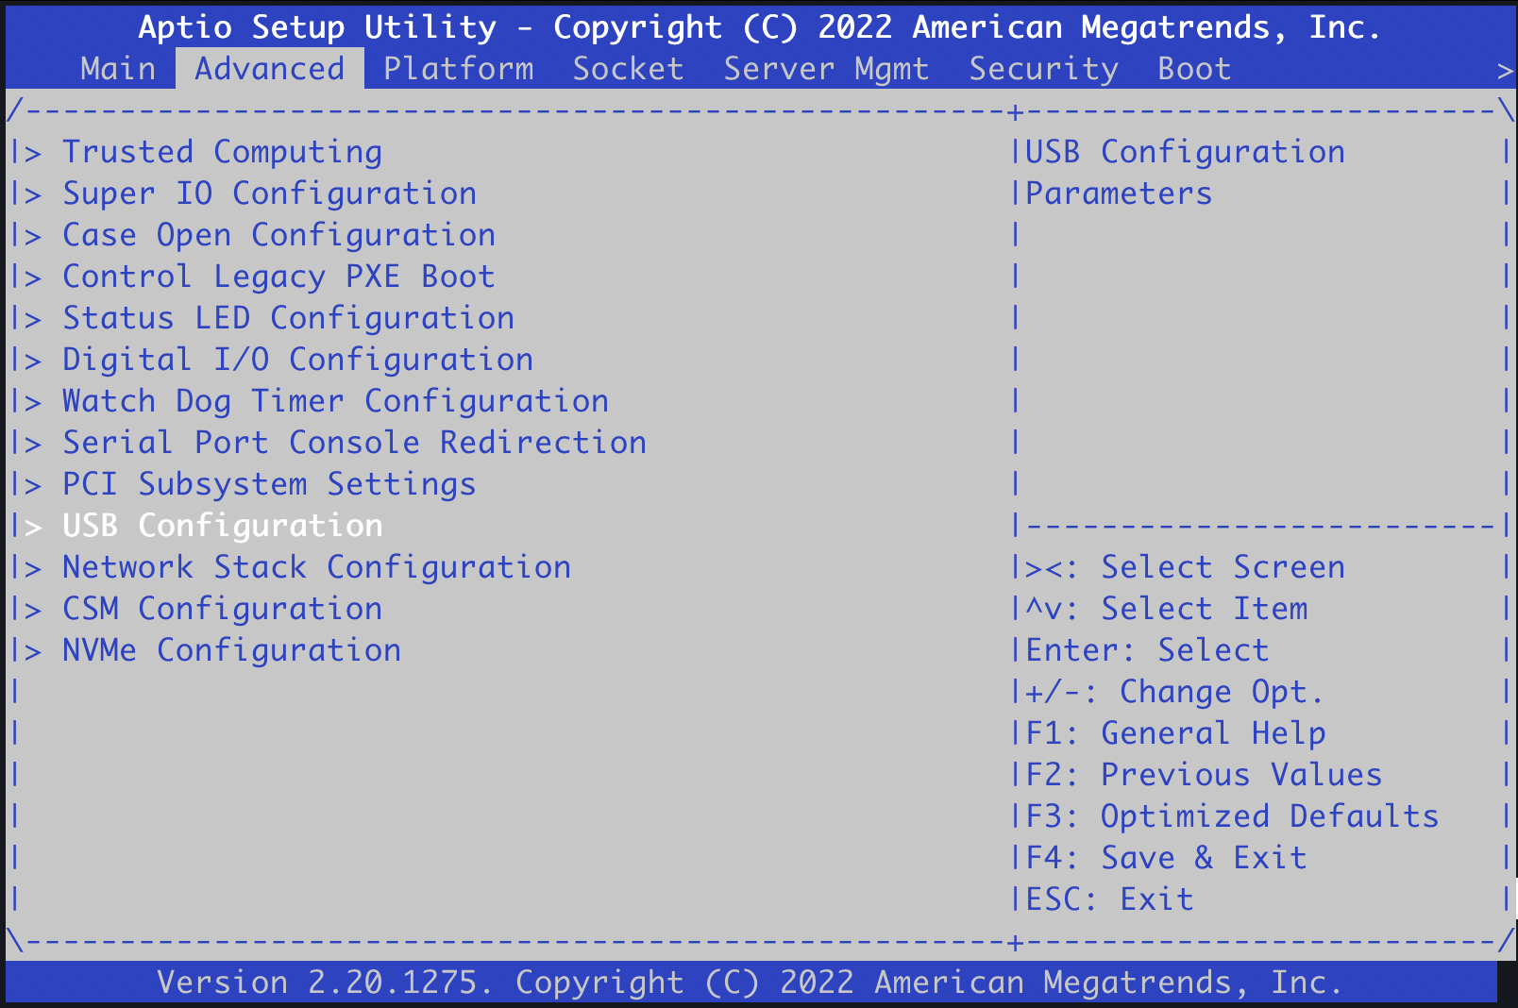
Task: Go to the Socket tab
Action: 628,69
